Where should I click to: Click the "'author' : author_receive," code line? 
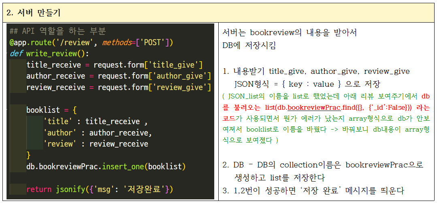(x=98, y=133)
